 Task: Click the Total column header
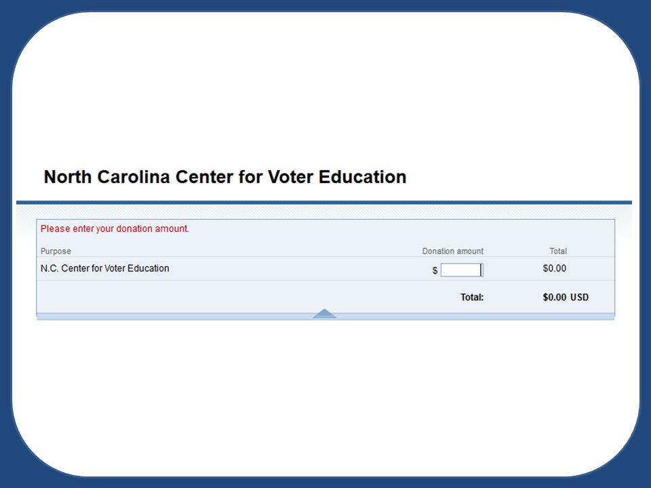(558, 251)
